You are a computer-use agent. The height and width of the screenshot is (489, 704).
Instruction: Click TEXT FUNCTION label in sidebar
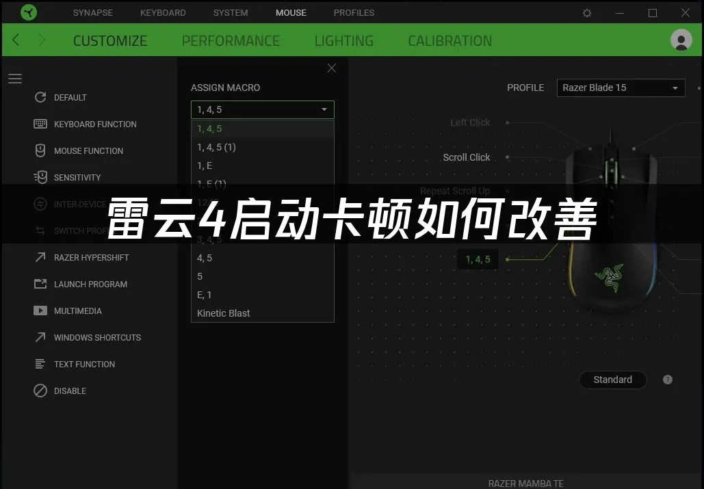point(84,365)
